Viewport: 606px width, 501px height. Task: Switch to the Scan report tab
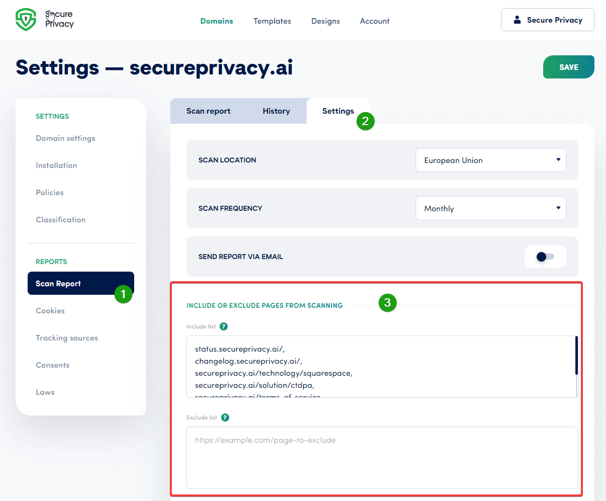209,111
